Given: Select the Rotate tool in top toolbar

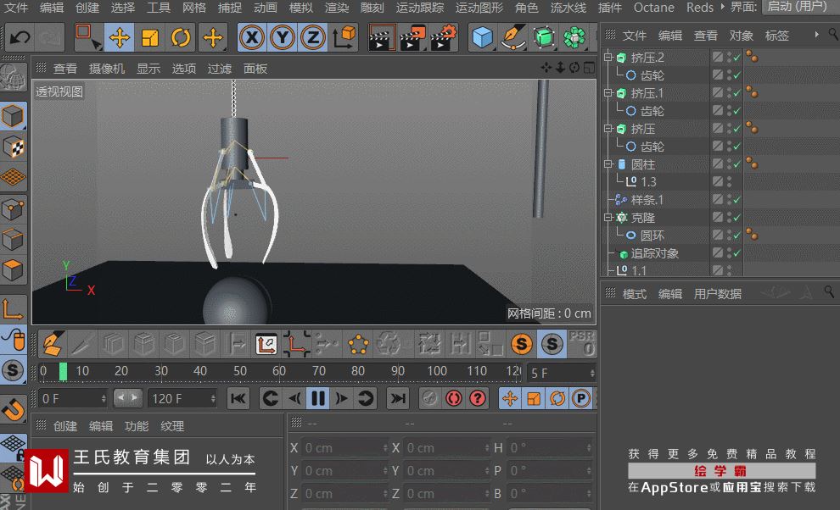Looking at the screenshot, I should 181,38.
